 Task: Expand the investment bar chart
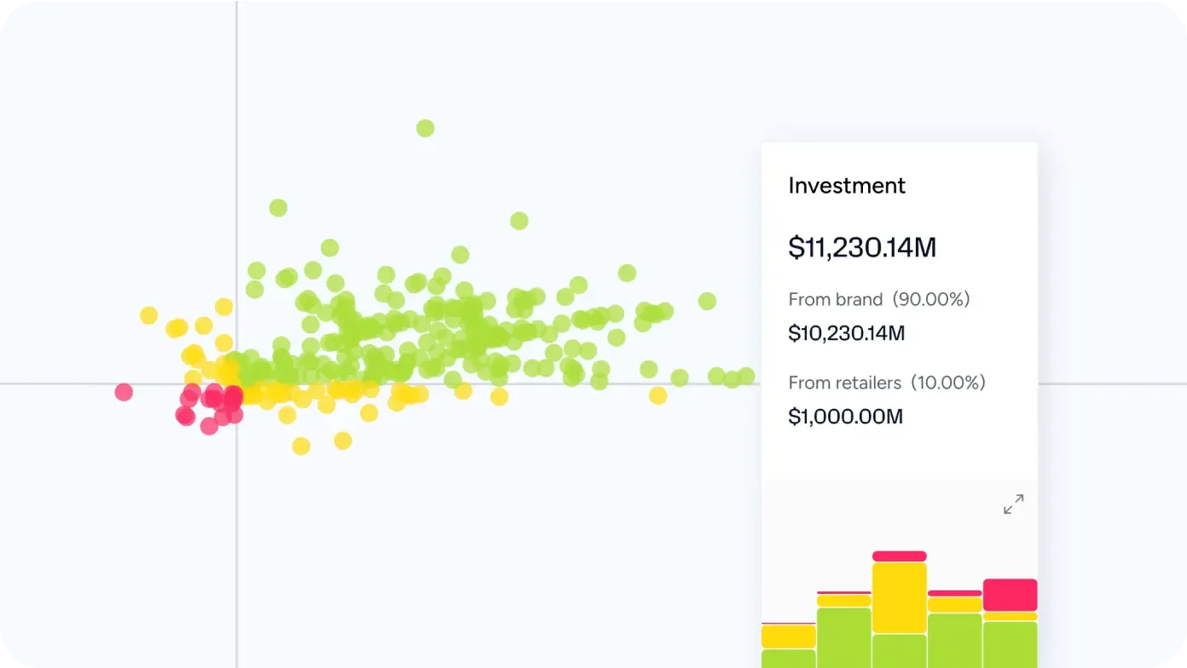(x=1013, y=504)
